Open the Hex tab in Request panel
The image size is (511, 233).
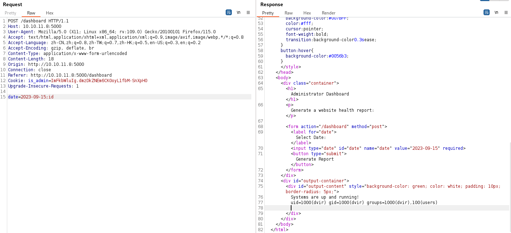50,13
